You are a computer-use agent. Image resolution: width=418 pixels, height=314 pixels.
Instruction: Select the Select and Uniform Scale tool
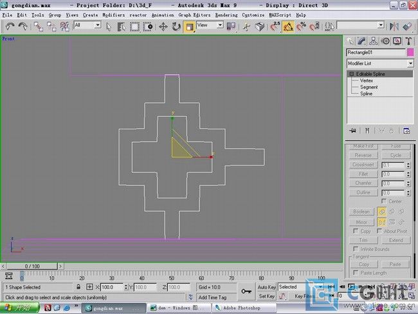(x=189, y=27)
